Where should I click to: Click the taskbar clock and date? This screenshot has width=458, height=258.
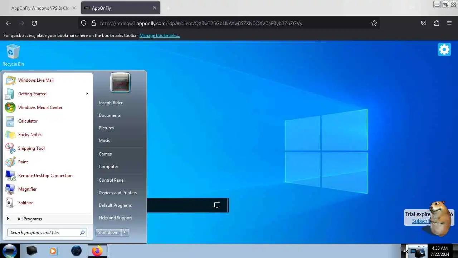pyautogui.click(x=440, y=251)
